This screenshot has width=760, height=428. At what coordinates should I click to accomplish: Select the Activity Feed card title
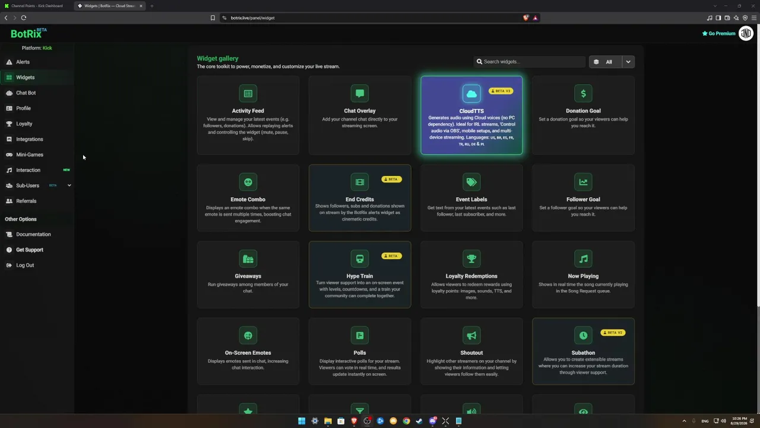pyautogui.click(x=248, y=111)
